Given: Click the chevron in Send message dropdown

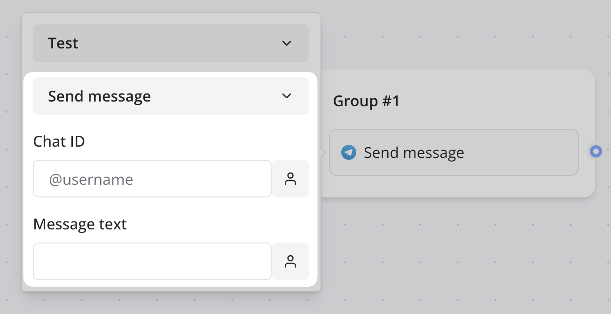Looking at the screenshot, I should pyautogui.click(x=286, y=96).
